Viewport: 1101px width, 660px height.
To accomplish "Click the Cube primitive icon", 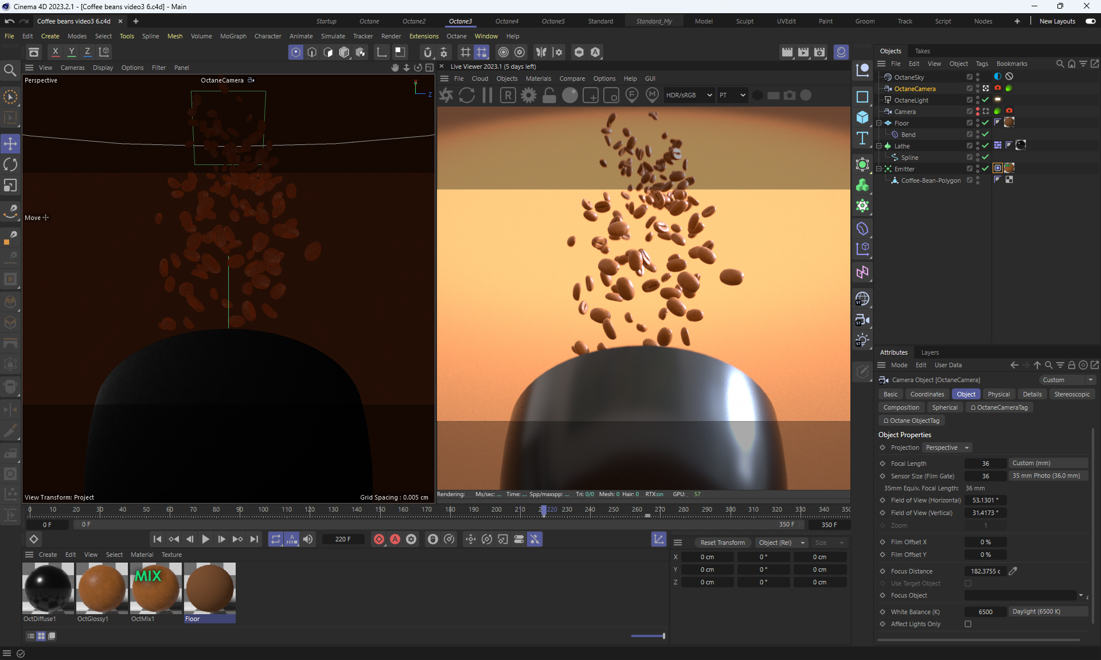I will 862,117.
